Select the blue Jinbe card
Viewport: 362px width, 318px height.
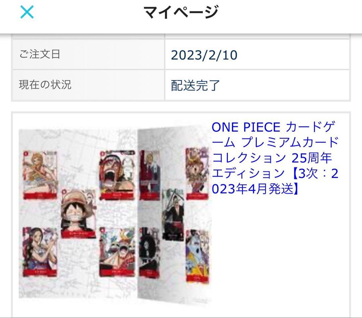[x=198, y=256]
